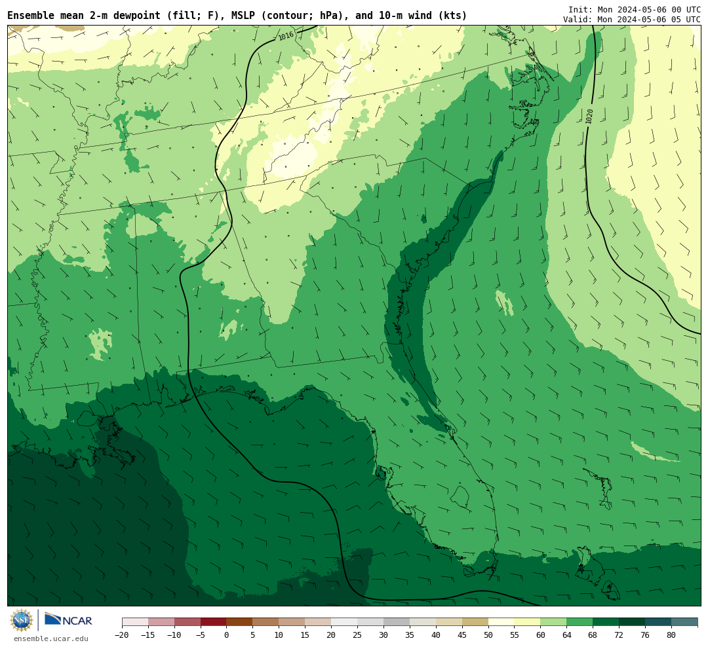708x647 pixels.
Task: Click the brown swatch between 0 and 5
Action: (x=240, y=622)
